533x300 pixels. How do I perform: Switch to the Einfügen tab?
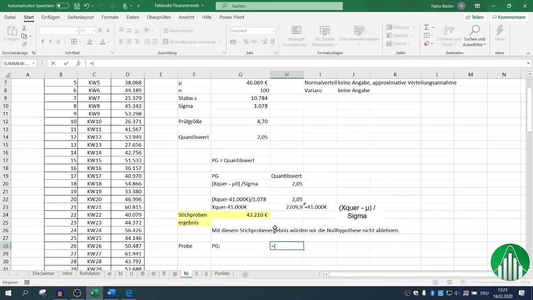tap(50, 17)
